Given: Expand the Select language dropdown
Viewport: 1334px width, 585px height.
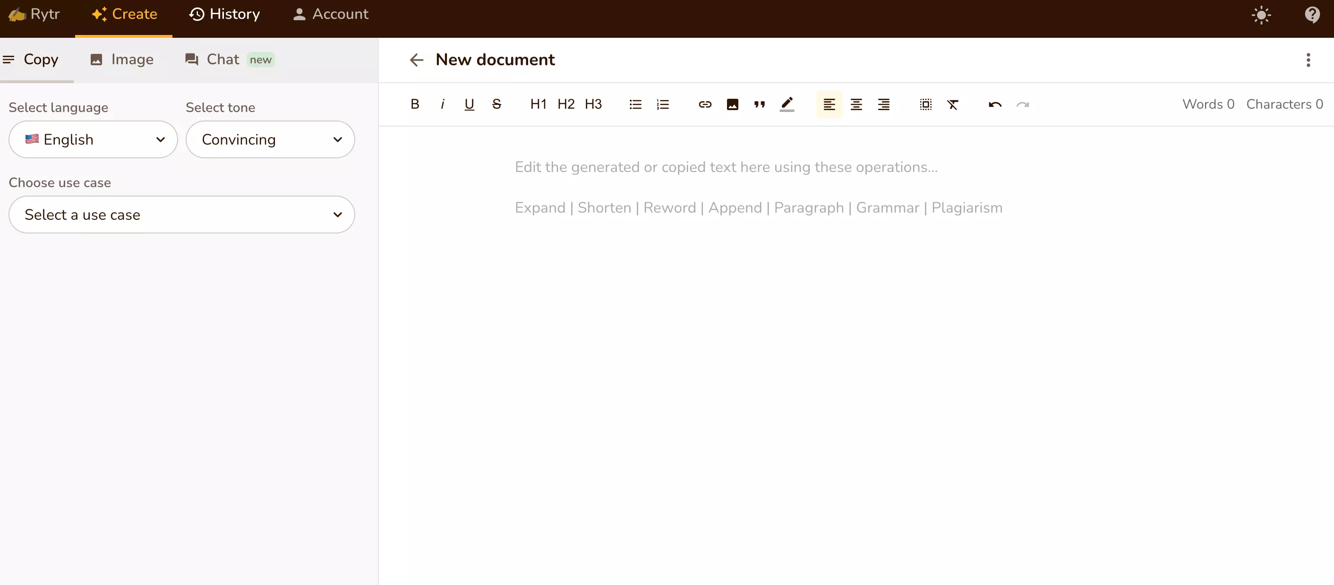Looking at the screenshot, I should (93, 140).
